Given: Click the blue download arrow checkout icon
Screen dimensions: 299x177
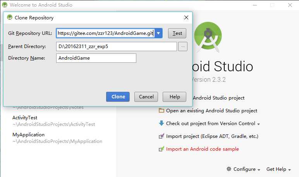Looking at the screenshot, I should click(x=162, y=123).
